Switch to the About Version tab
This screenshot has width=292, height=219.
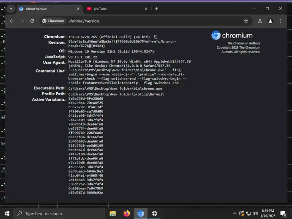tap(49, 9)
